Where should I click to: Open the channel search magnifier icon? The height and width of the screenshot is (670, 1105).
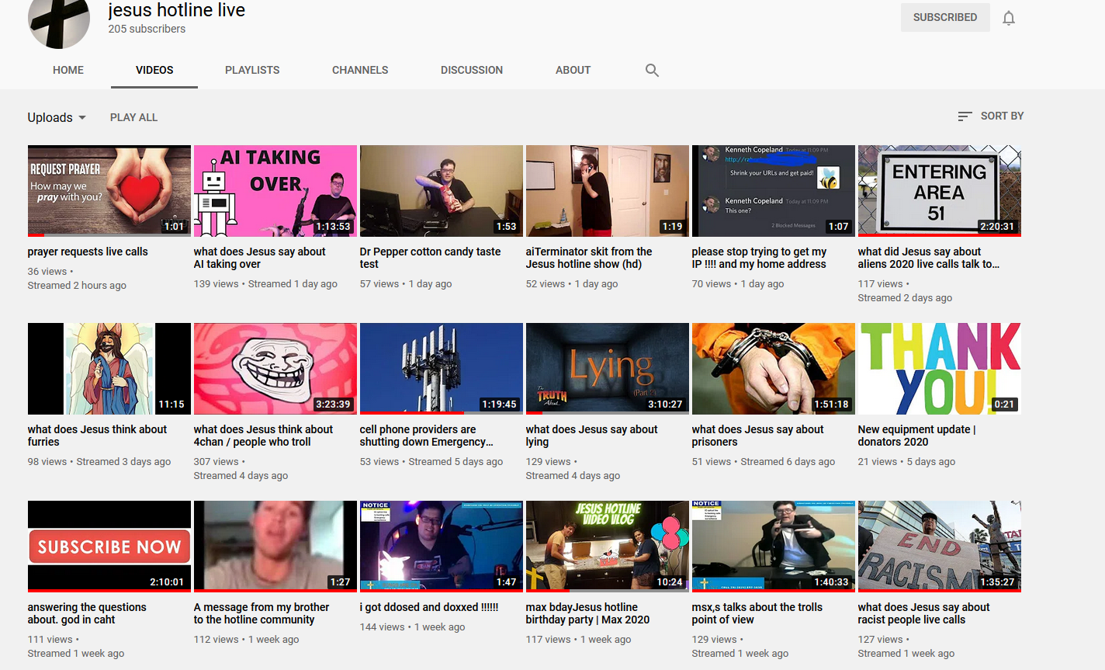652,70
